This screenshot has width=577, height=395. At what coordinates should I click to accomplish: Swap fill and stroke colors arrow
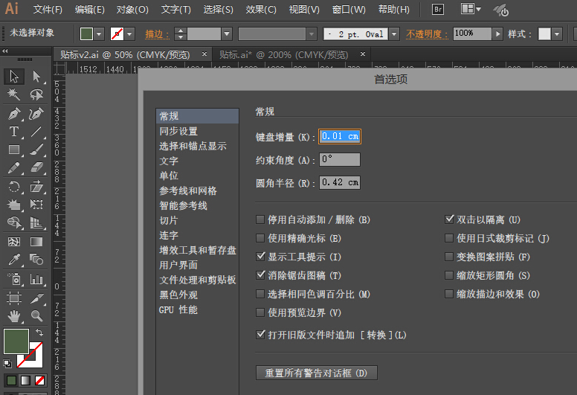click(39, 333)
